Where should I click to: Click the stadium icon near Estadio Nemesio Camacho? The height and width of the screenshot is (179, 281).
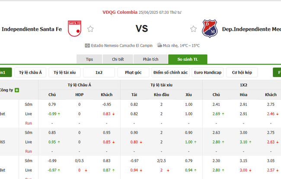pyautogui.click(x=88, y=45)
